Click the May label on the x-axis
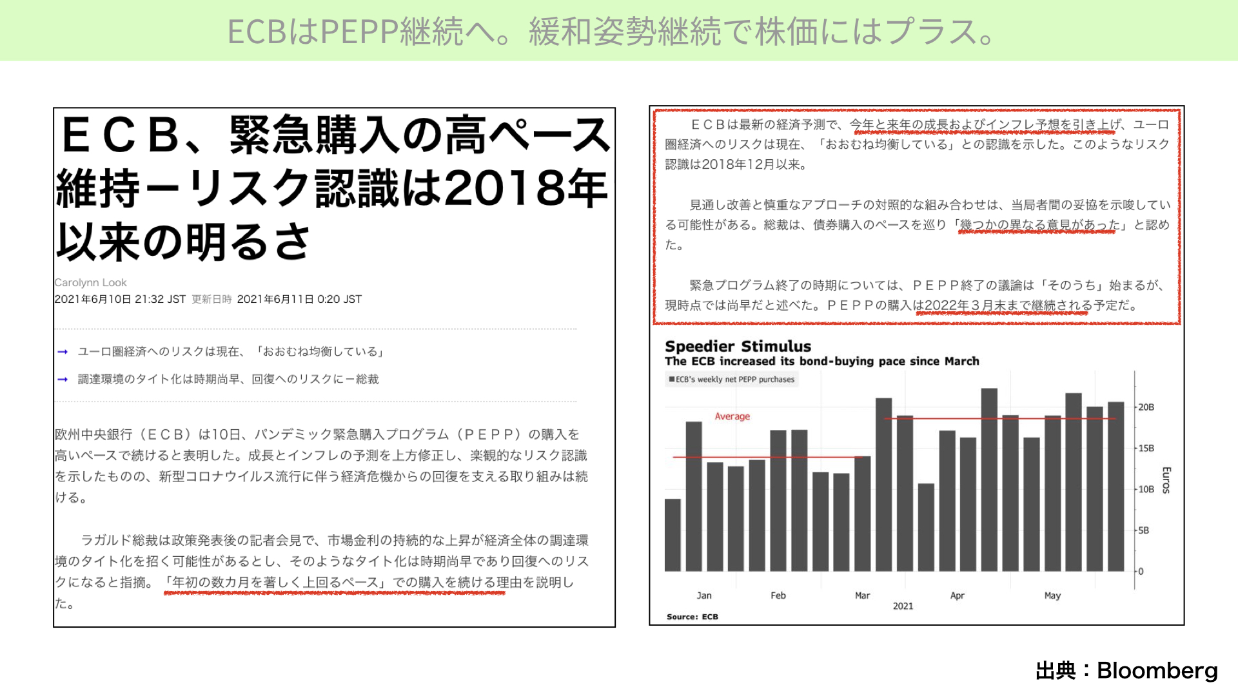Viewport: 1238px width, 696px height. [x=1052, y=595]
